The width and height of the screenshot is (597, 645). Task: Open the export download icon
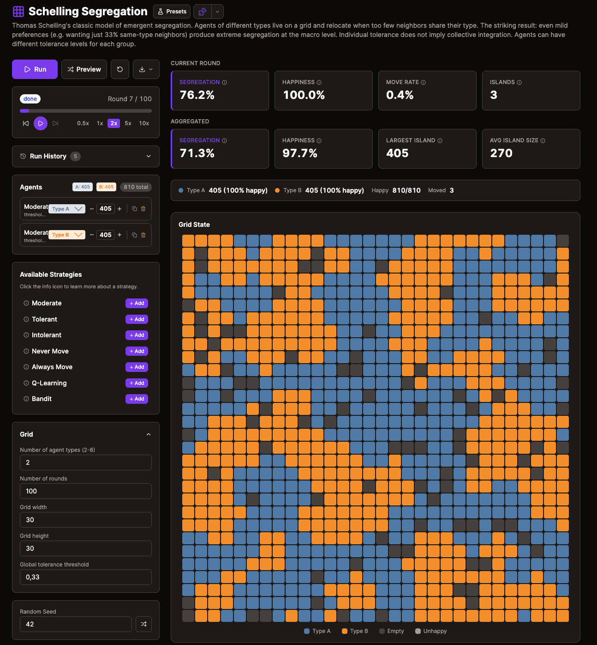(x=143, y=69)
